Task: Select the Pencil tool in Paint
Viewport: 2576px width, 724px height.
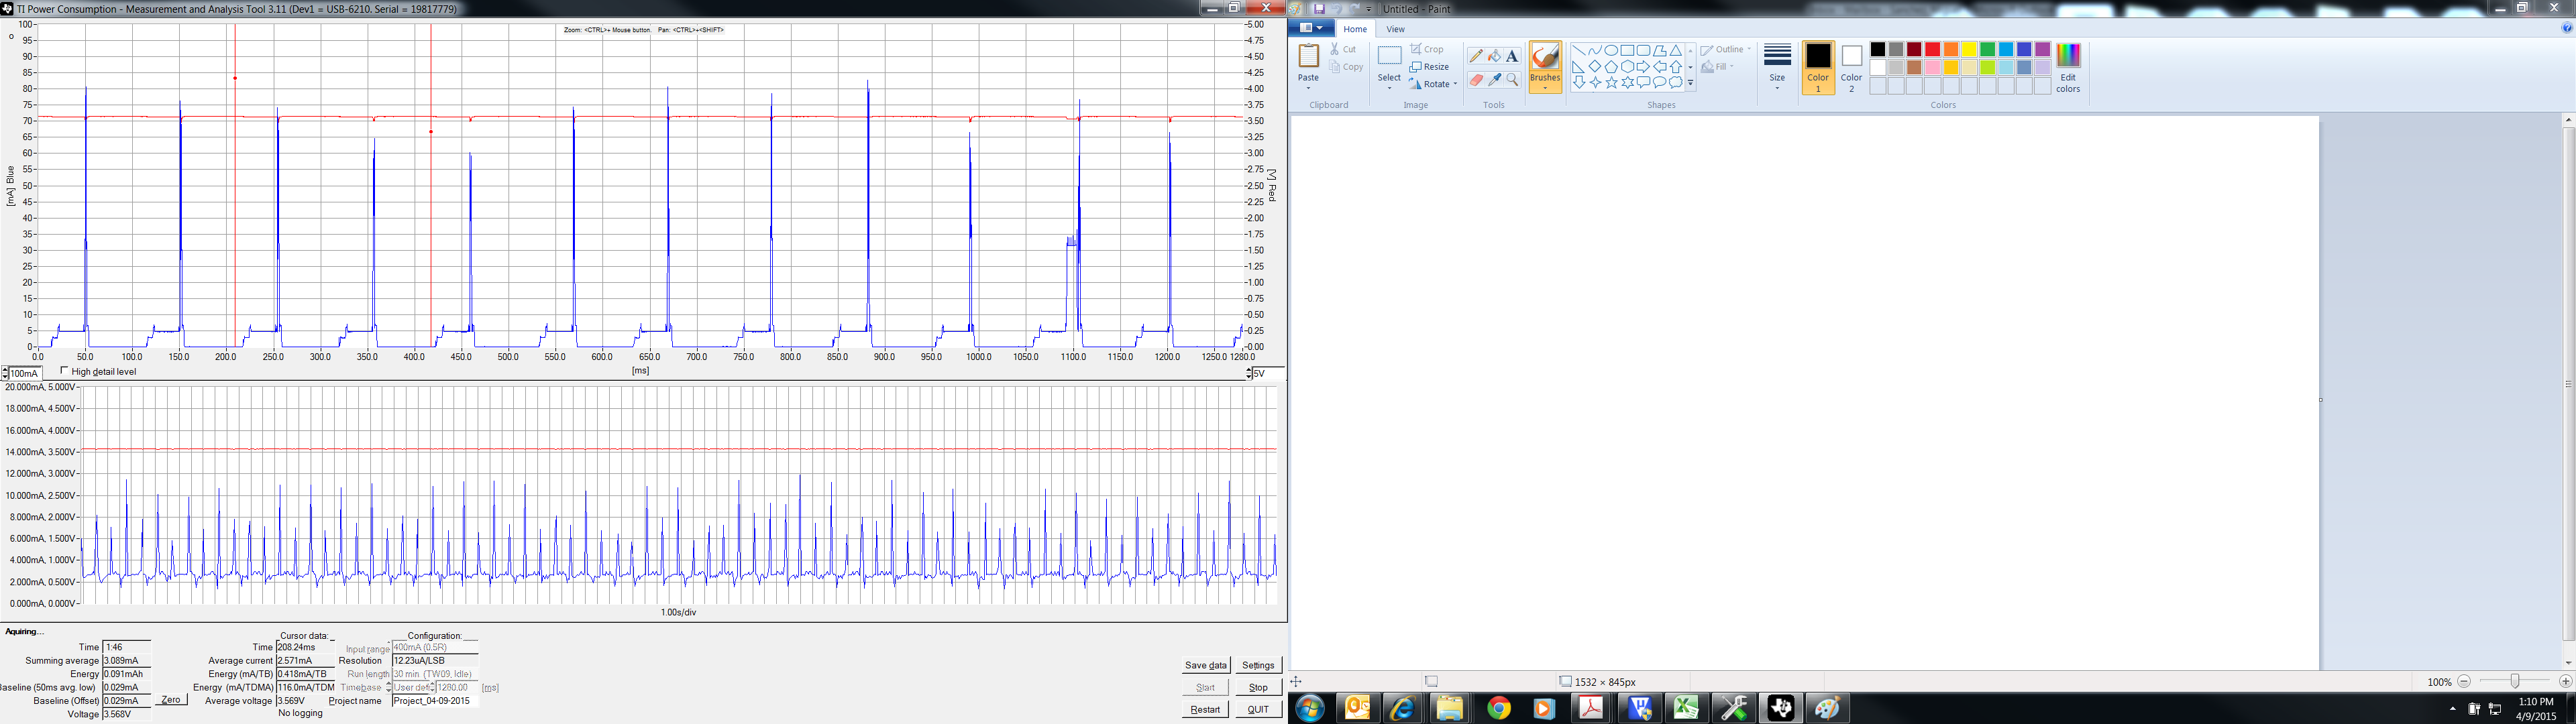Action: (1476, 56)
